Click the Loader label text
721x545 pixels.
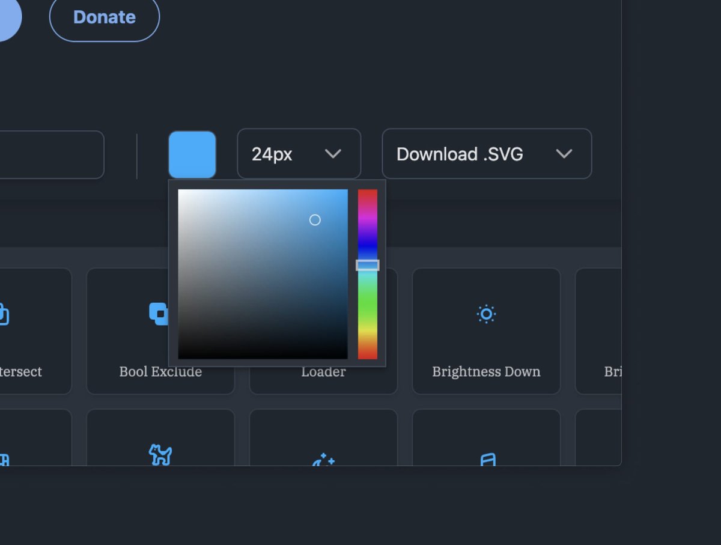(x=323, y=372)
